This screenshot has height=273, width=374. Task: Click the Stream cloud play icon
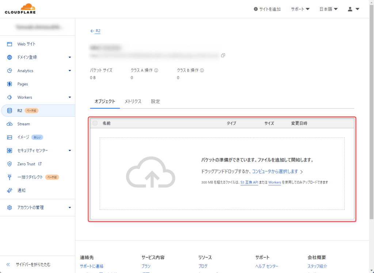[x=9, y=124]
